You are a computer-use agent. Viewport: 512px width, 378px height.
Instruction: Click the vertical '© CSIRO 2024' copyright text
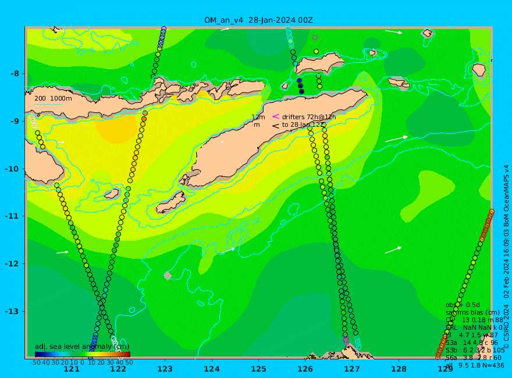click(x=506, y=326)
